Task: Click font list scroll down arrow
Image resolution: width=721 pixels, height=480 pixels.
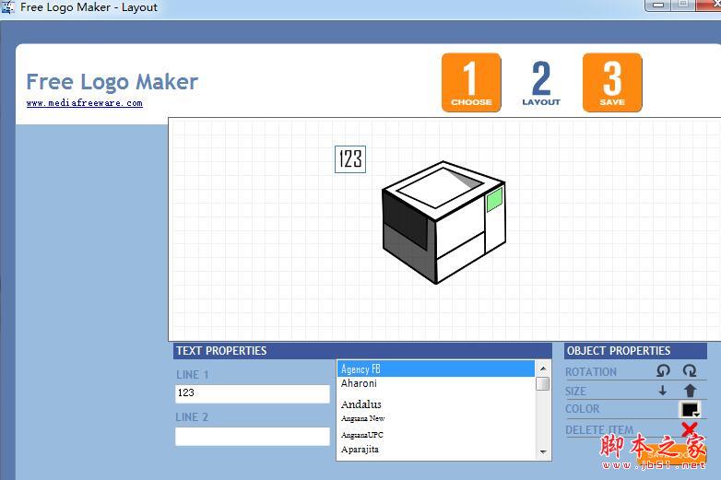Action: 543,452
